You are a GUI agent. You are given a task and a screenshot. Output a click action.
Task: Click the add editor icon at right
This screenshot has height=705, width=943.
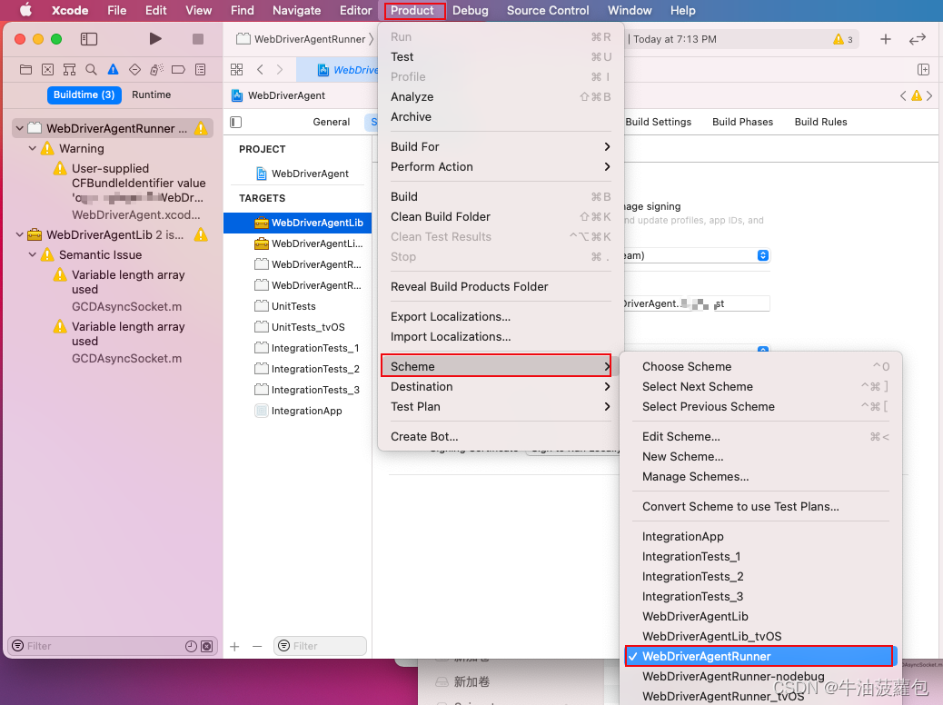pyautogui.click(x=924, y=70)
